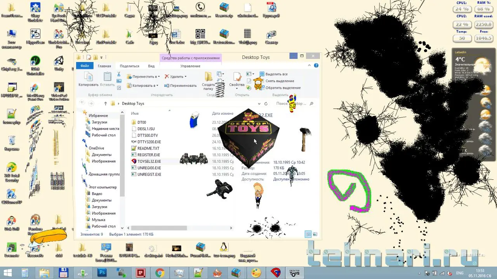Open Музыка under Этот компьютер

98,220
